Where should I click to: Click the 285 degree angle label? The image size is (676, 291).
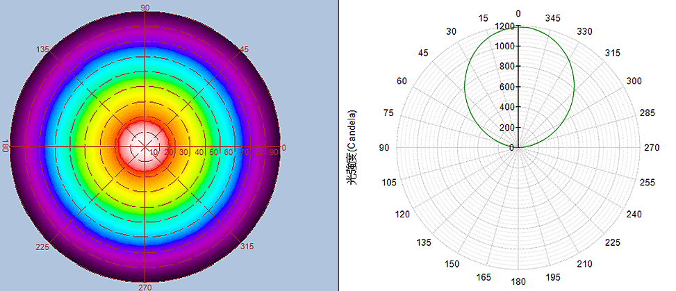point(647,113)
